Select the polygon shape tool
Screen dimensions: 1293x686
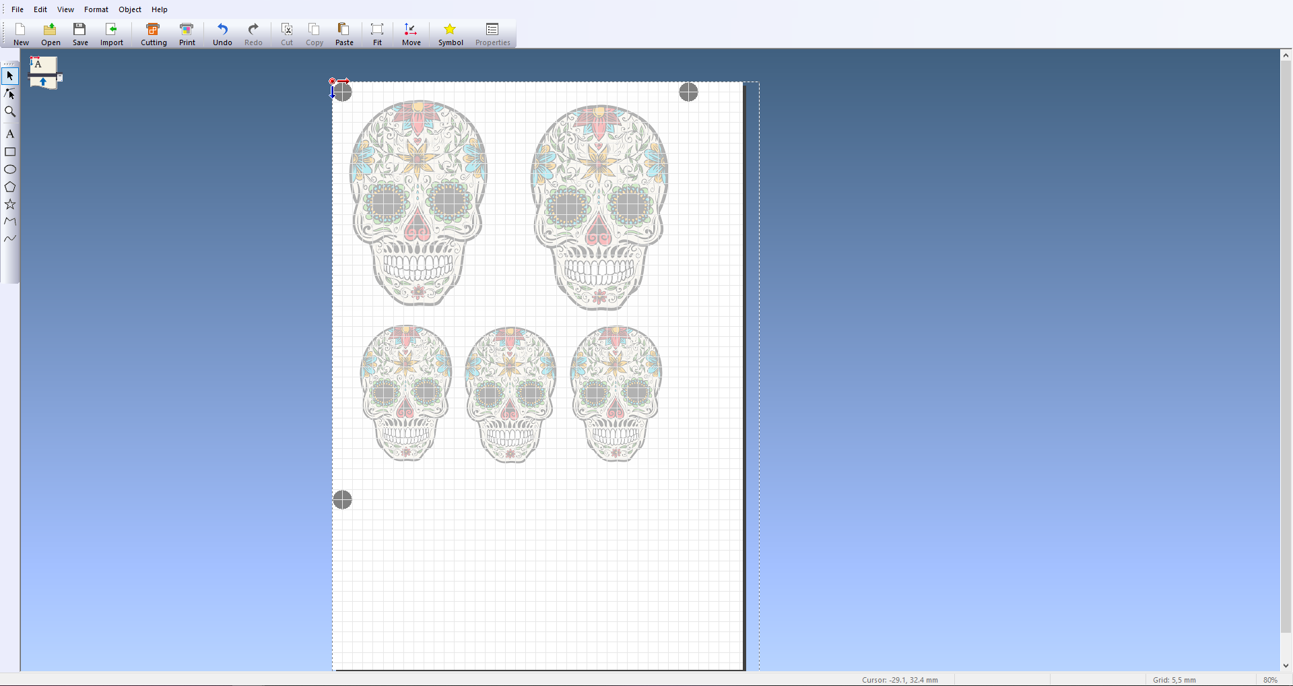tap(10, 187)
